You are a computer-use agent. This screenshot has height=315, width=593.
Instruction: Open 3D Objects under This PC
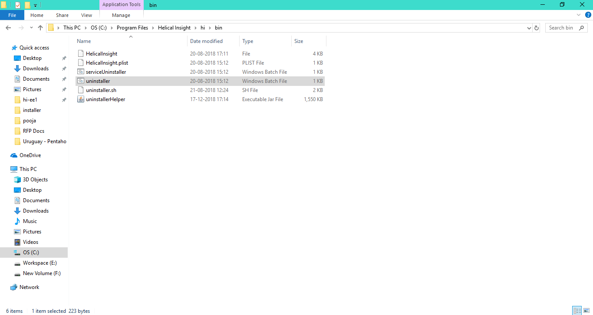(35, 180)
